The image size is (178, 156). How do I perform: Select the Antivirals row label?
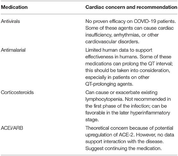[x=11, y=21]
